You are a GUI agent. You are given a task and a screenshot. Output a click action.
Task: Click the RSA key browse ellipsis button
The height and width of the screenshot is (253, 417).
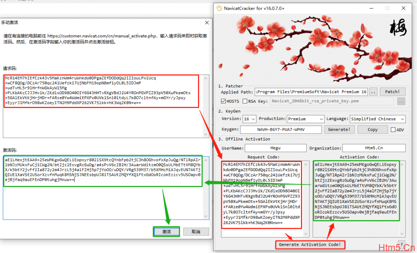(401, 101)
